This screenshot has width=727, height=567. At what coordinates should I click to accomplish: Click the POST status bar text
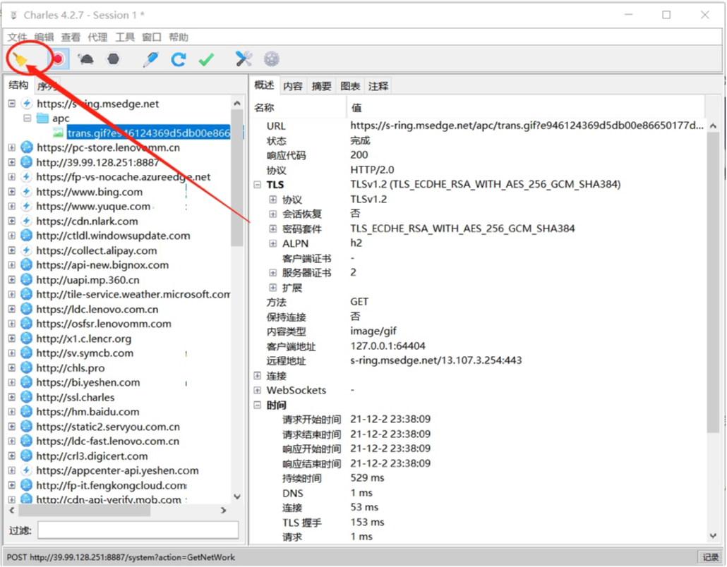(x=121, y=557)
